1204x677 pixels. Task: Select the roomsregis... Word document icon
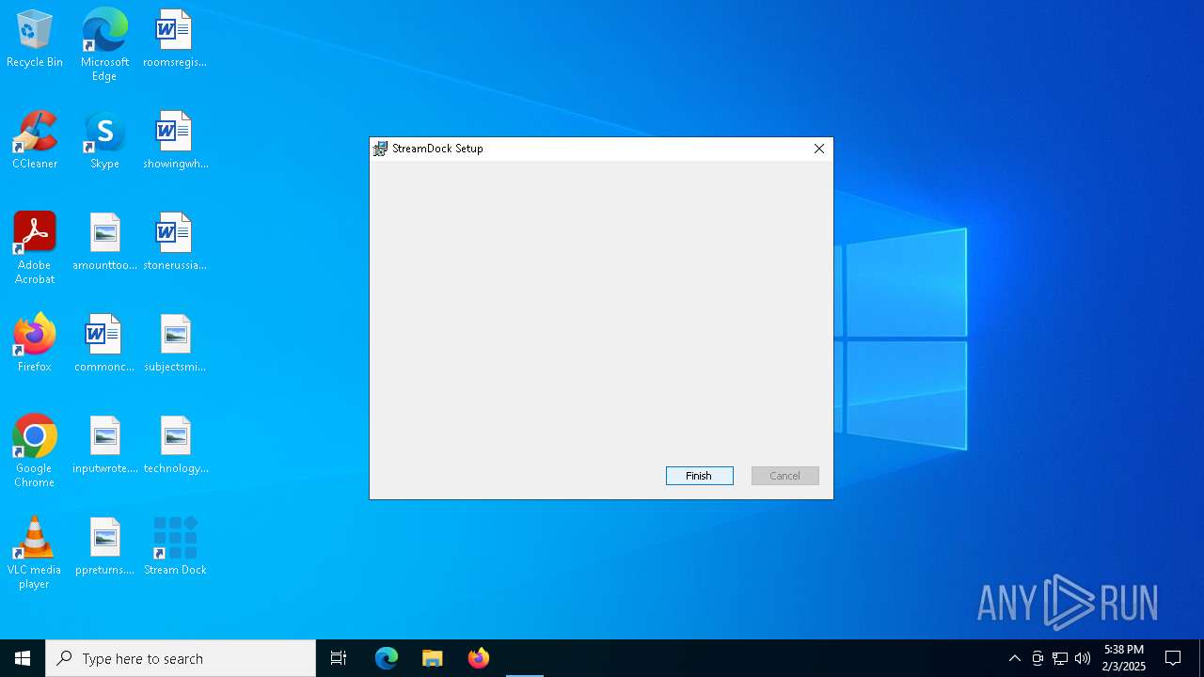click(175, 39)
